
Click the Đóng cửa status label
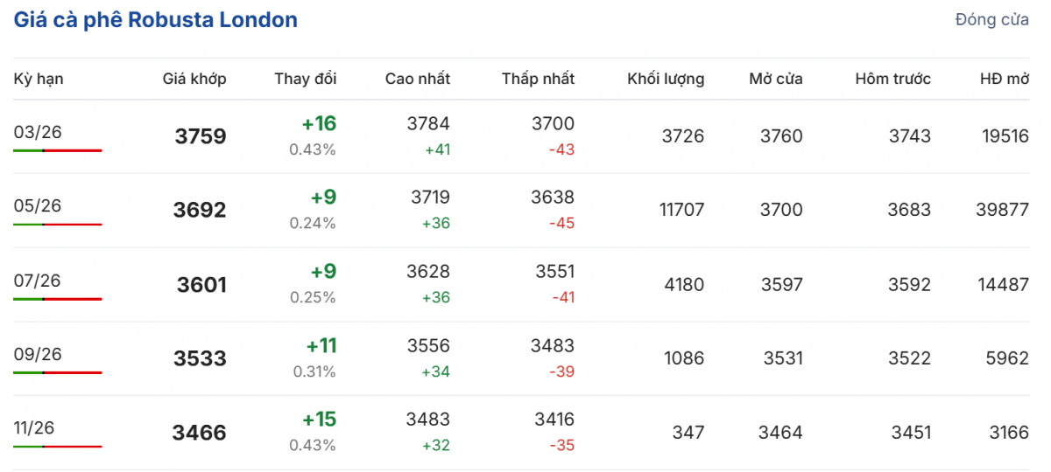pos(991,20)
